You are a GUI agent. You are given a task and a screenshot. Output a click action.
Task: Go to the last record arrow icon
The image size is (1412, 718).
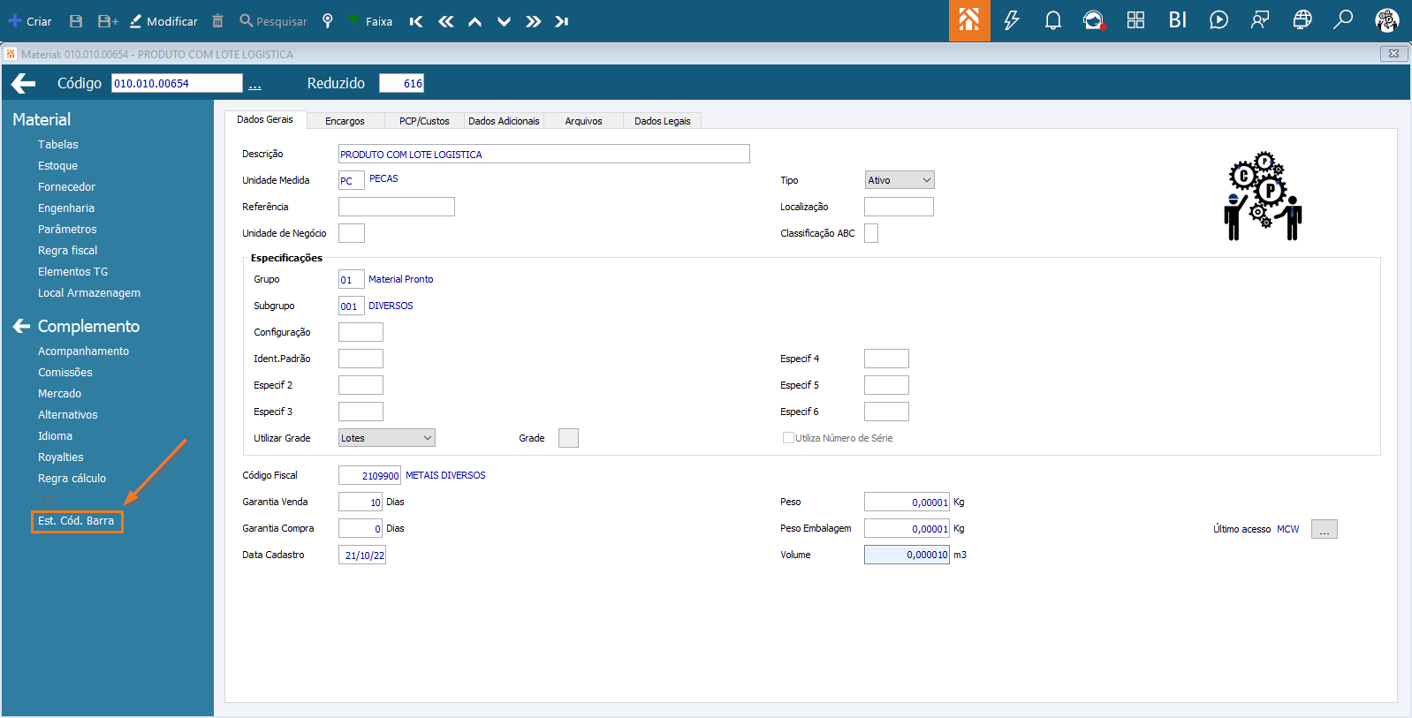click(x=562, y=21)
